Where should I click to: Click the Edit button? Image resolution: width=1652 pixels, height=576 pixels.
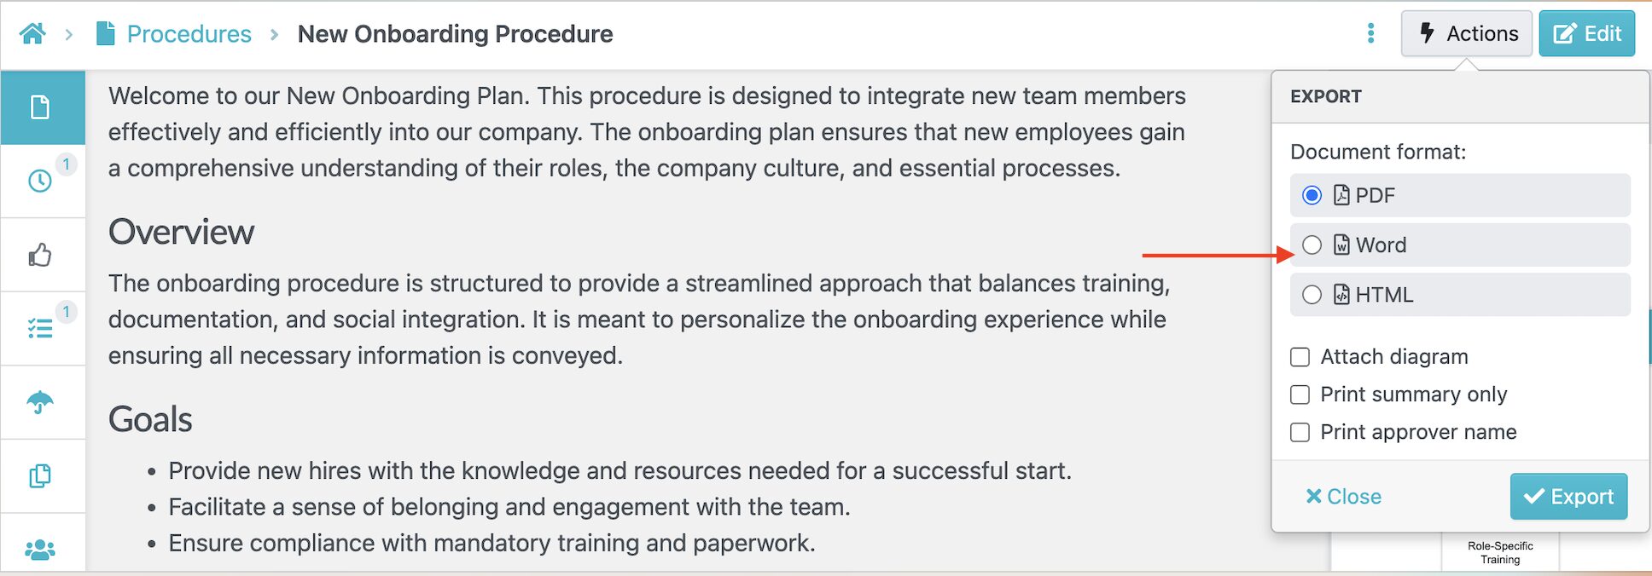coord(1587,33)
